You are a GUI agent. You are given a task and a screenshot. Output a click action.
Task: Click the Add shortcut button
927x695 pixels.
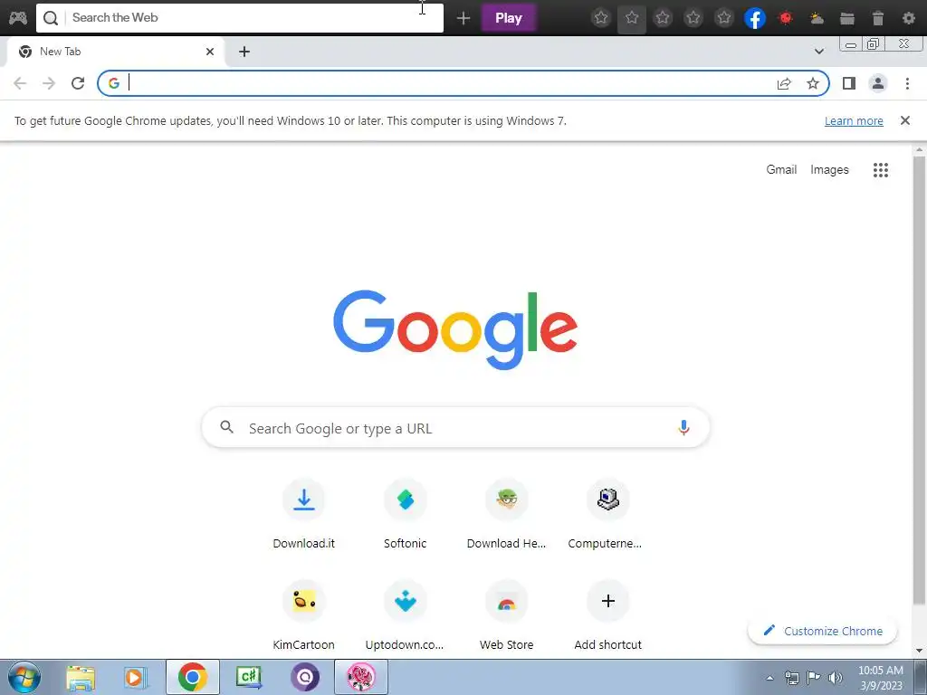(x=607, y=614)
